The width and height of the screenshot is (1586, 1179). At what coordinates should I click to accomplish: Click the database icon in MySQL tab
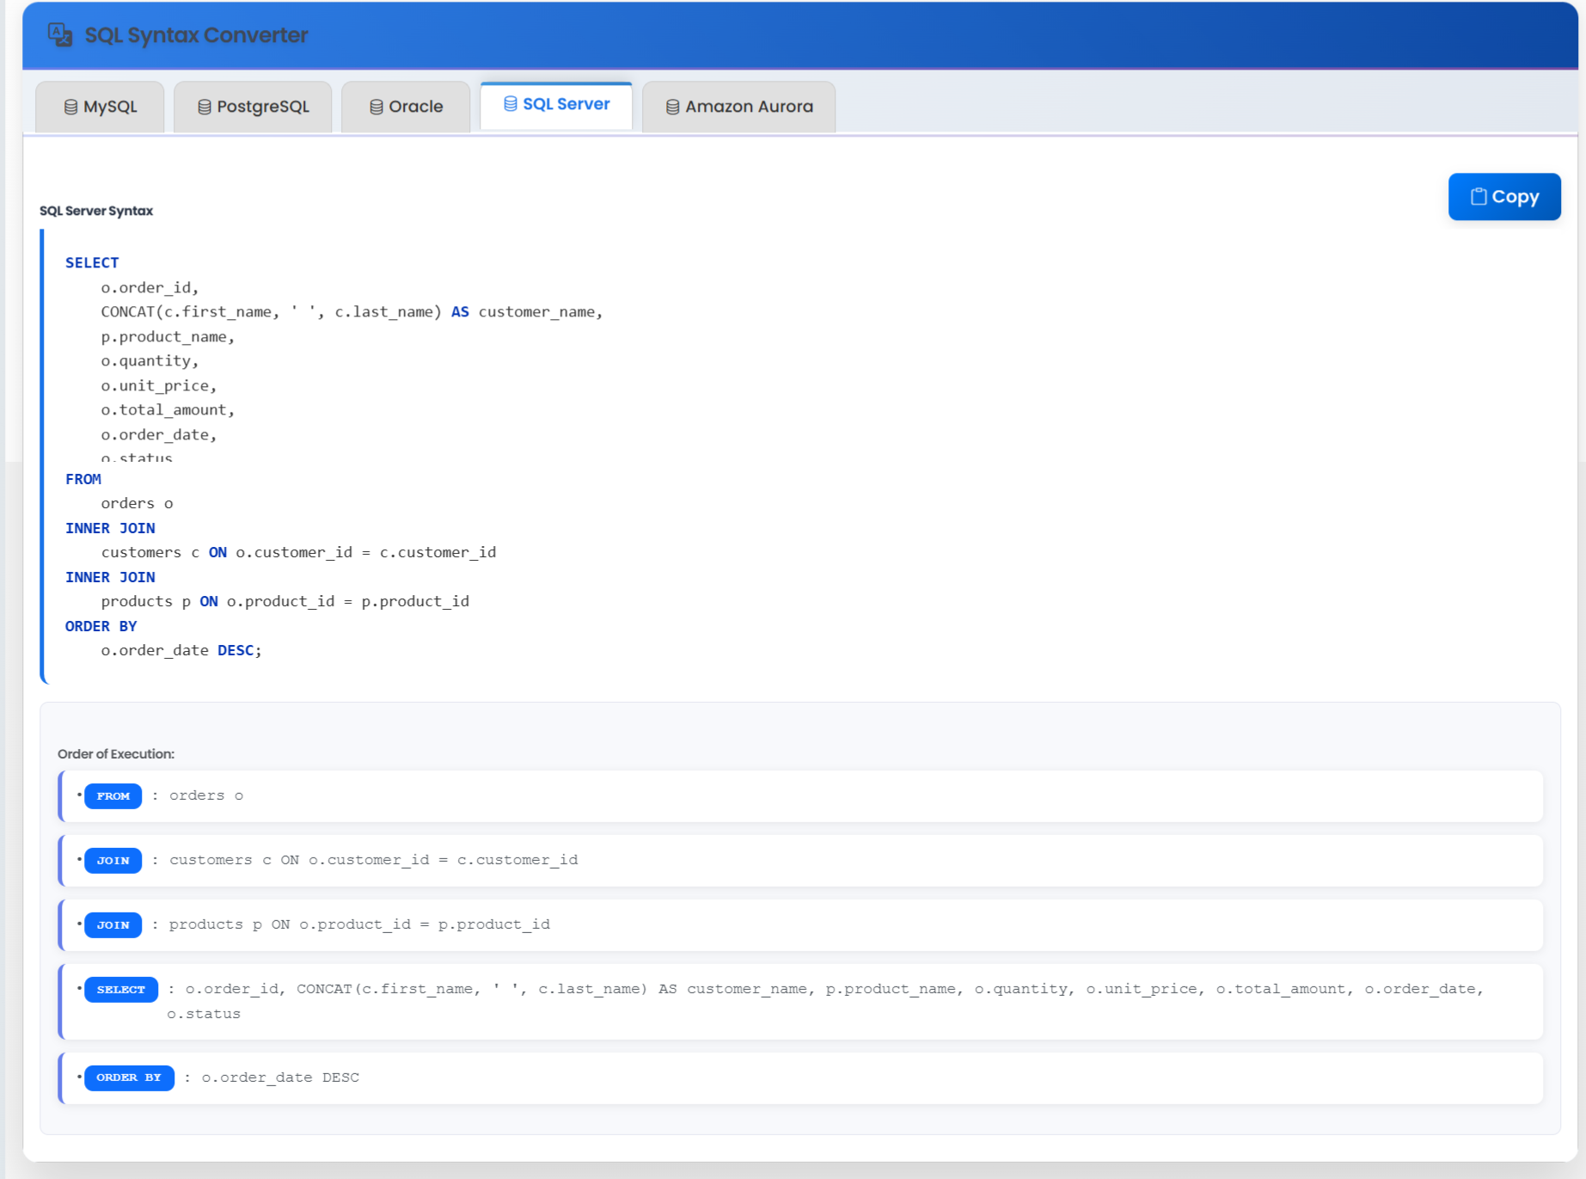click(x=70, y=107)
